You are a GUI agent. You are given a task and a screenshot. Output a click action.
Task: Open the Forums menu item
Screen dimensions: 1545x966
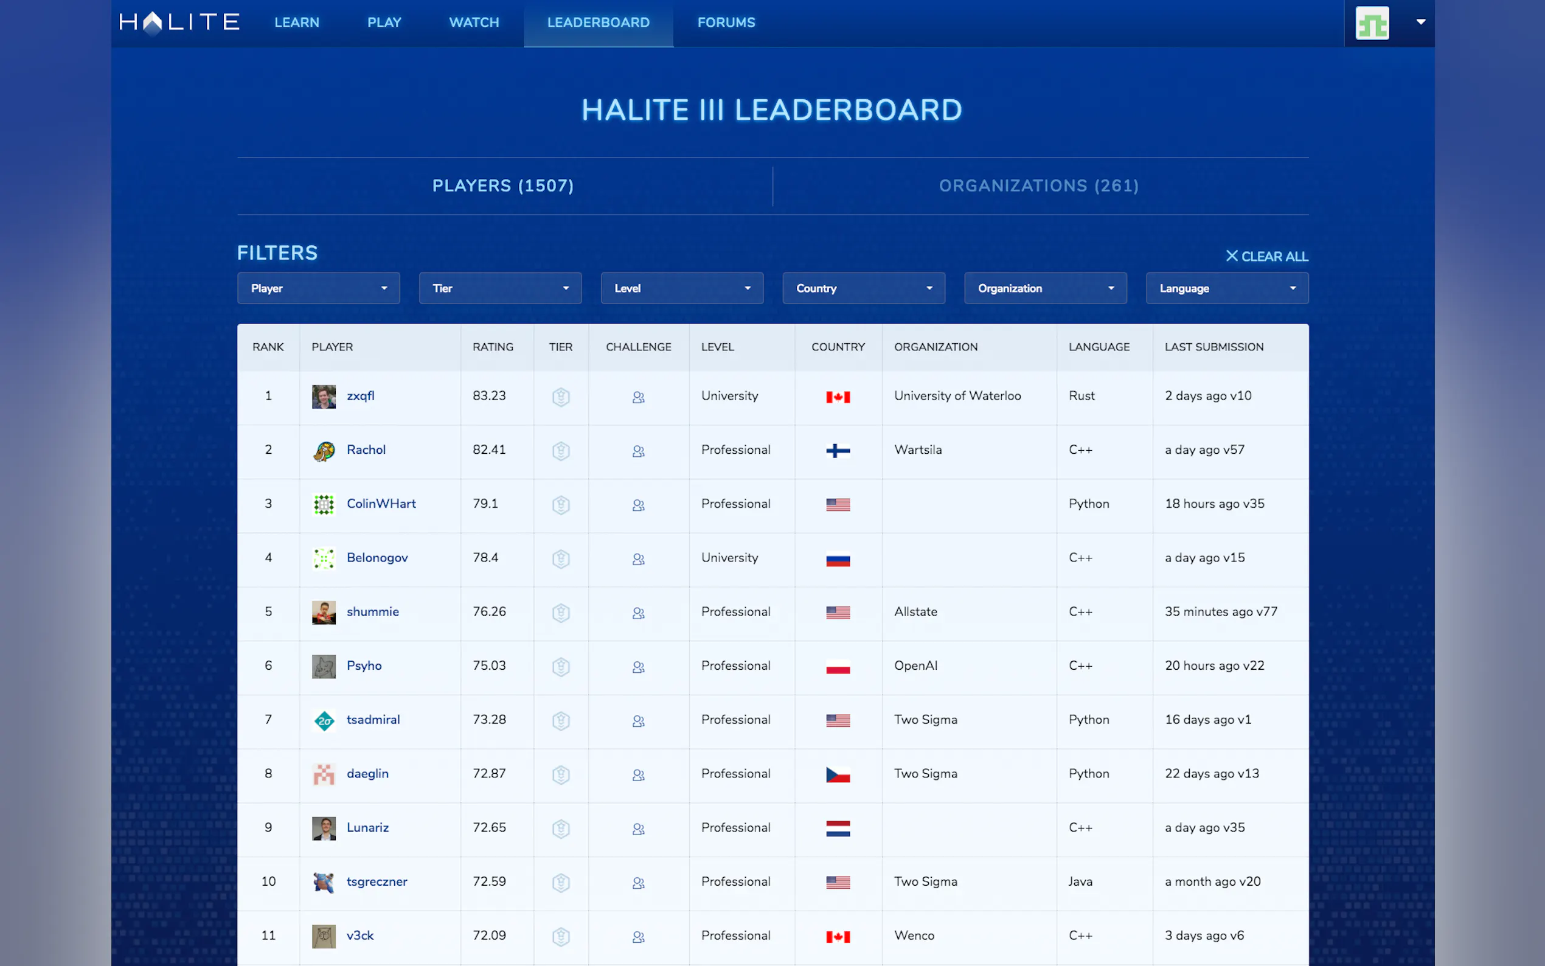click(726, 23)
